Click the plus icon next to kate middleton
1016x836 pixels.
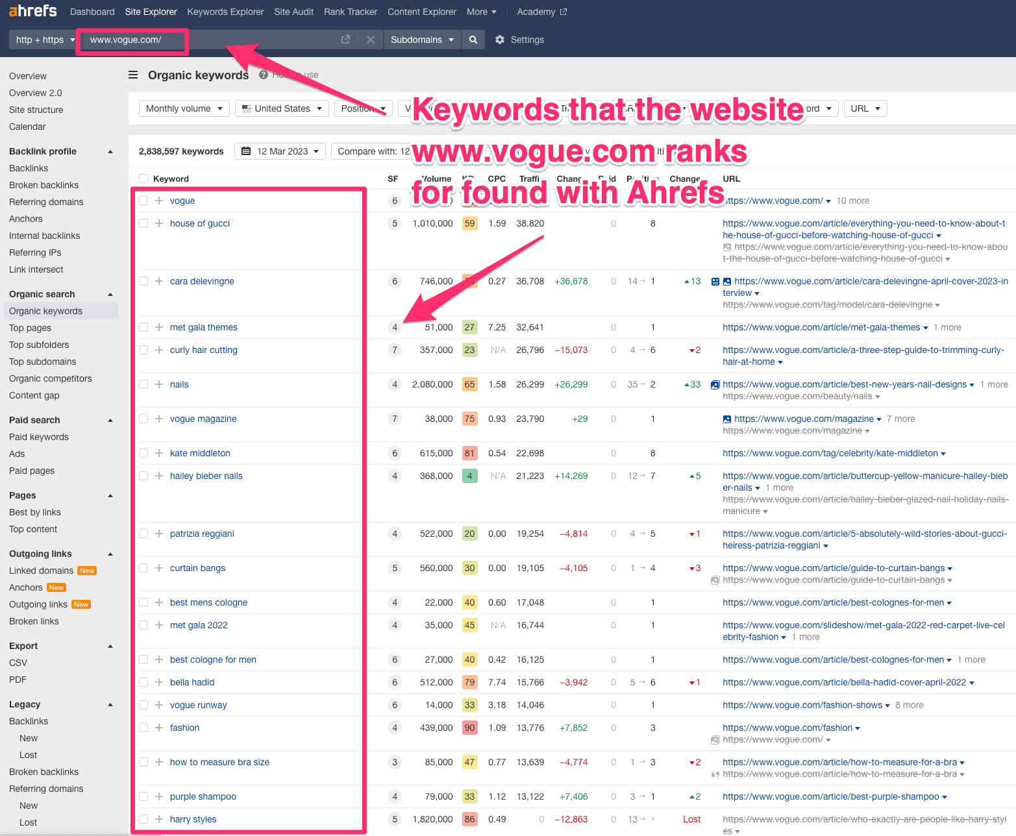[x=159, y=453]
